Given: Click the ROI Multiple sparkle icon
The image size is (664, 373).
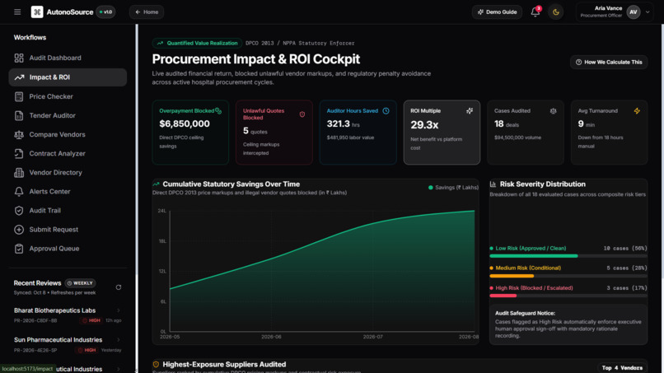Looking at the screenshot, I should [x=470, y=111].
